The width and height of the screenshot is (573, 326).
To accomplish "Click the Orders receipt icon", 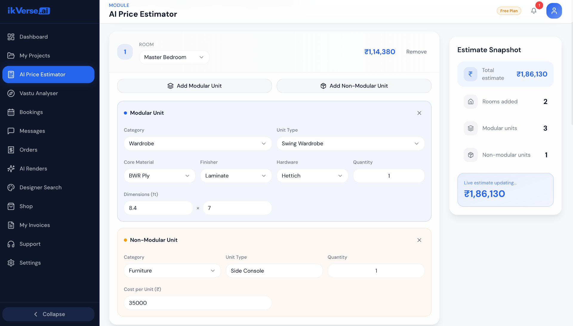I will tap(11, 150).
